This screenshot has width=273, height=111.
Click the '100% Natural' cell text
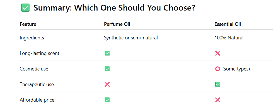tap(229, 38)
